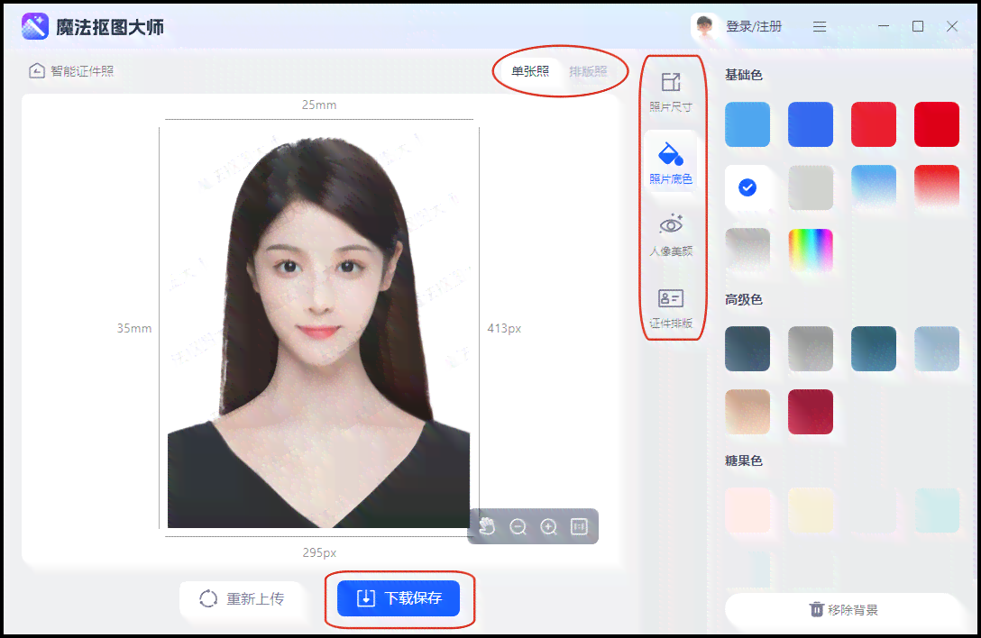This screenshot has height=638, width=981.
Task: Pick the teal advanced color swatch
Action: click(874, 349)
